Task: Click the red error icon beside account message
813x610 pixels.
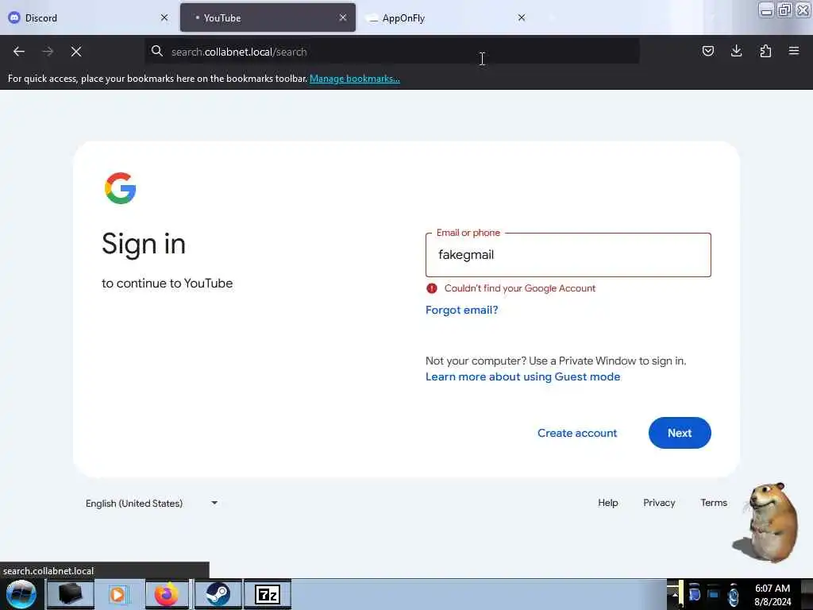Action: coord(431,288)
